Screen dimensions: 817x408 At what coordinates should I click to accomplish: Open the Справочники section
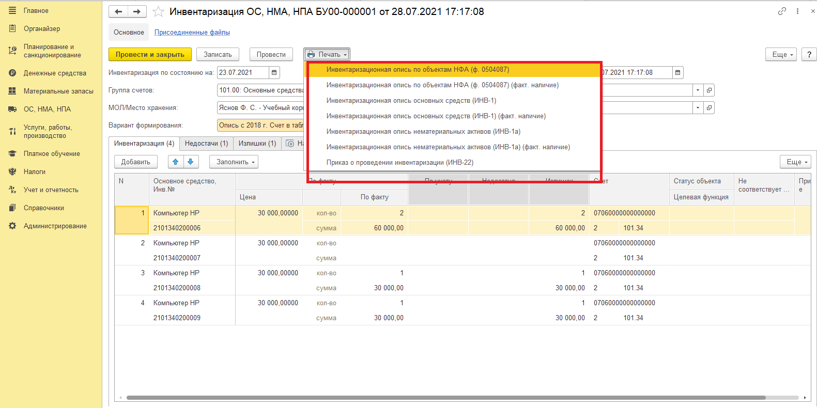coord(44,208)
